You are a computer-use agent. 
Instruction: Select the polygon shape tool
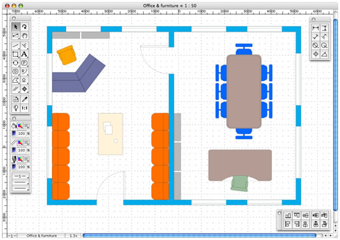coord(16,80)
